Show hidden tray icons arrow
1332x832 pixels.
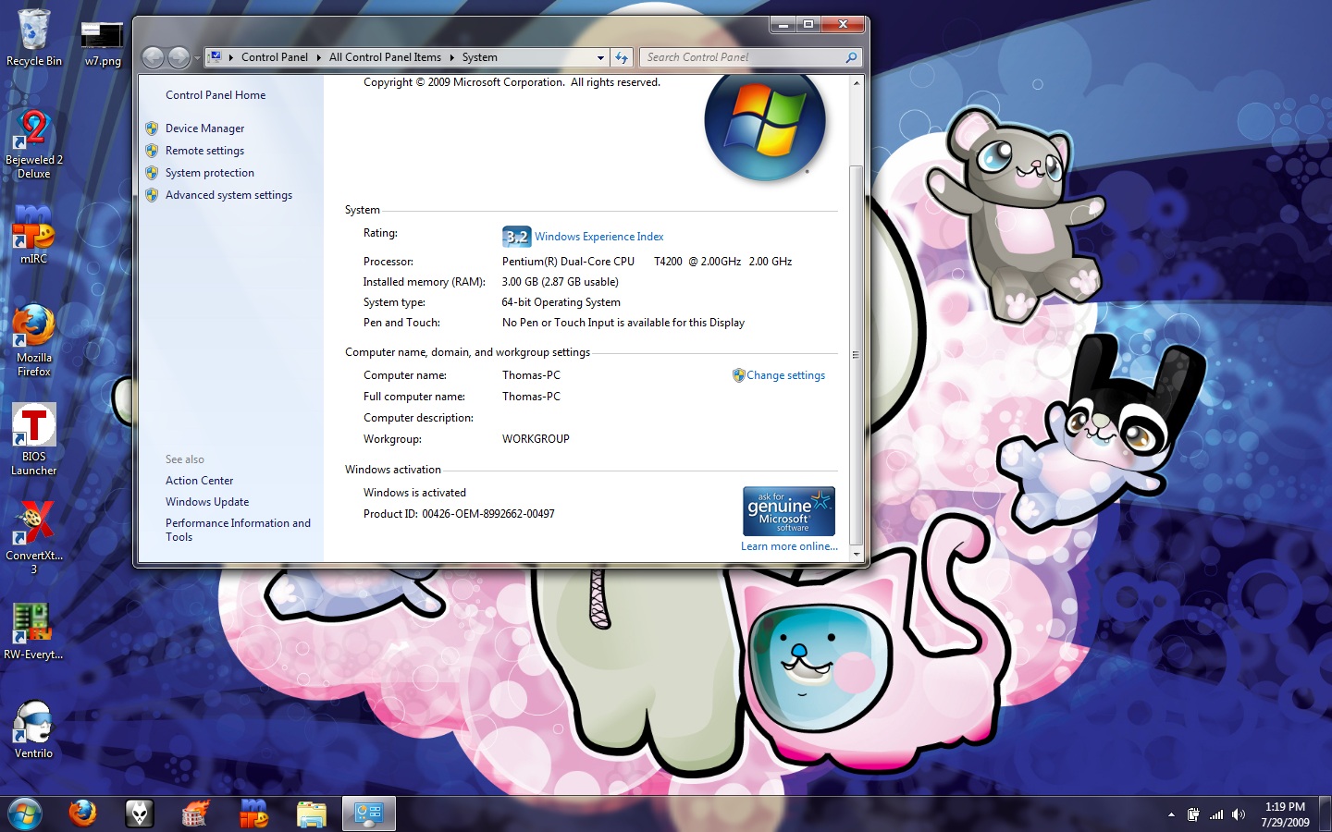point(1171,814)
